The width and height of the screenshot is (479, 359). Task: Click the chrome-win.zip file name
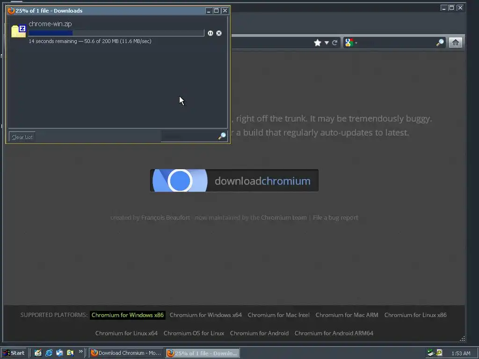click(50, 24)
